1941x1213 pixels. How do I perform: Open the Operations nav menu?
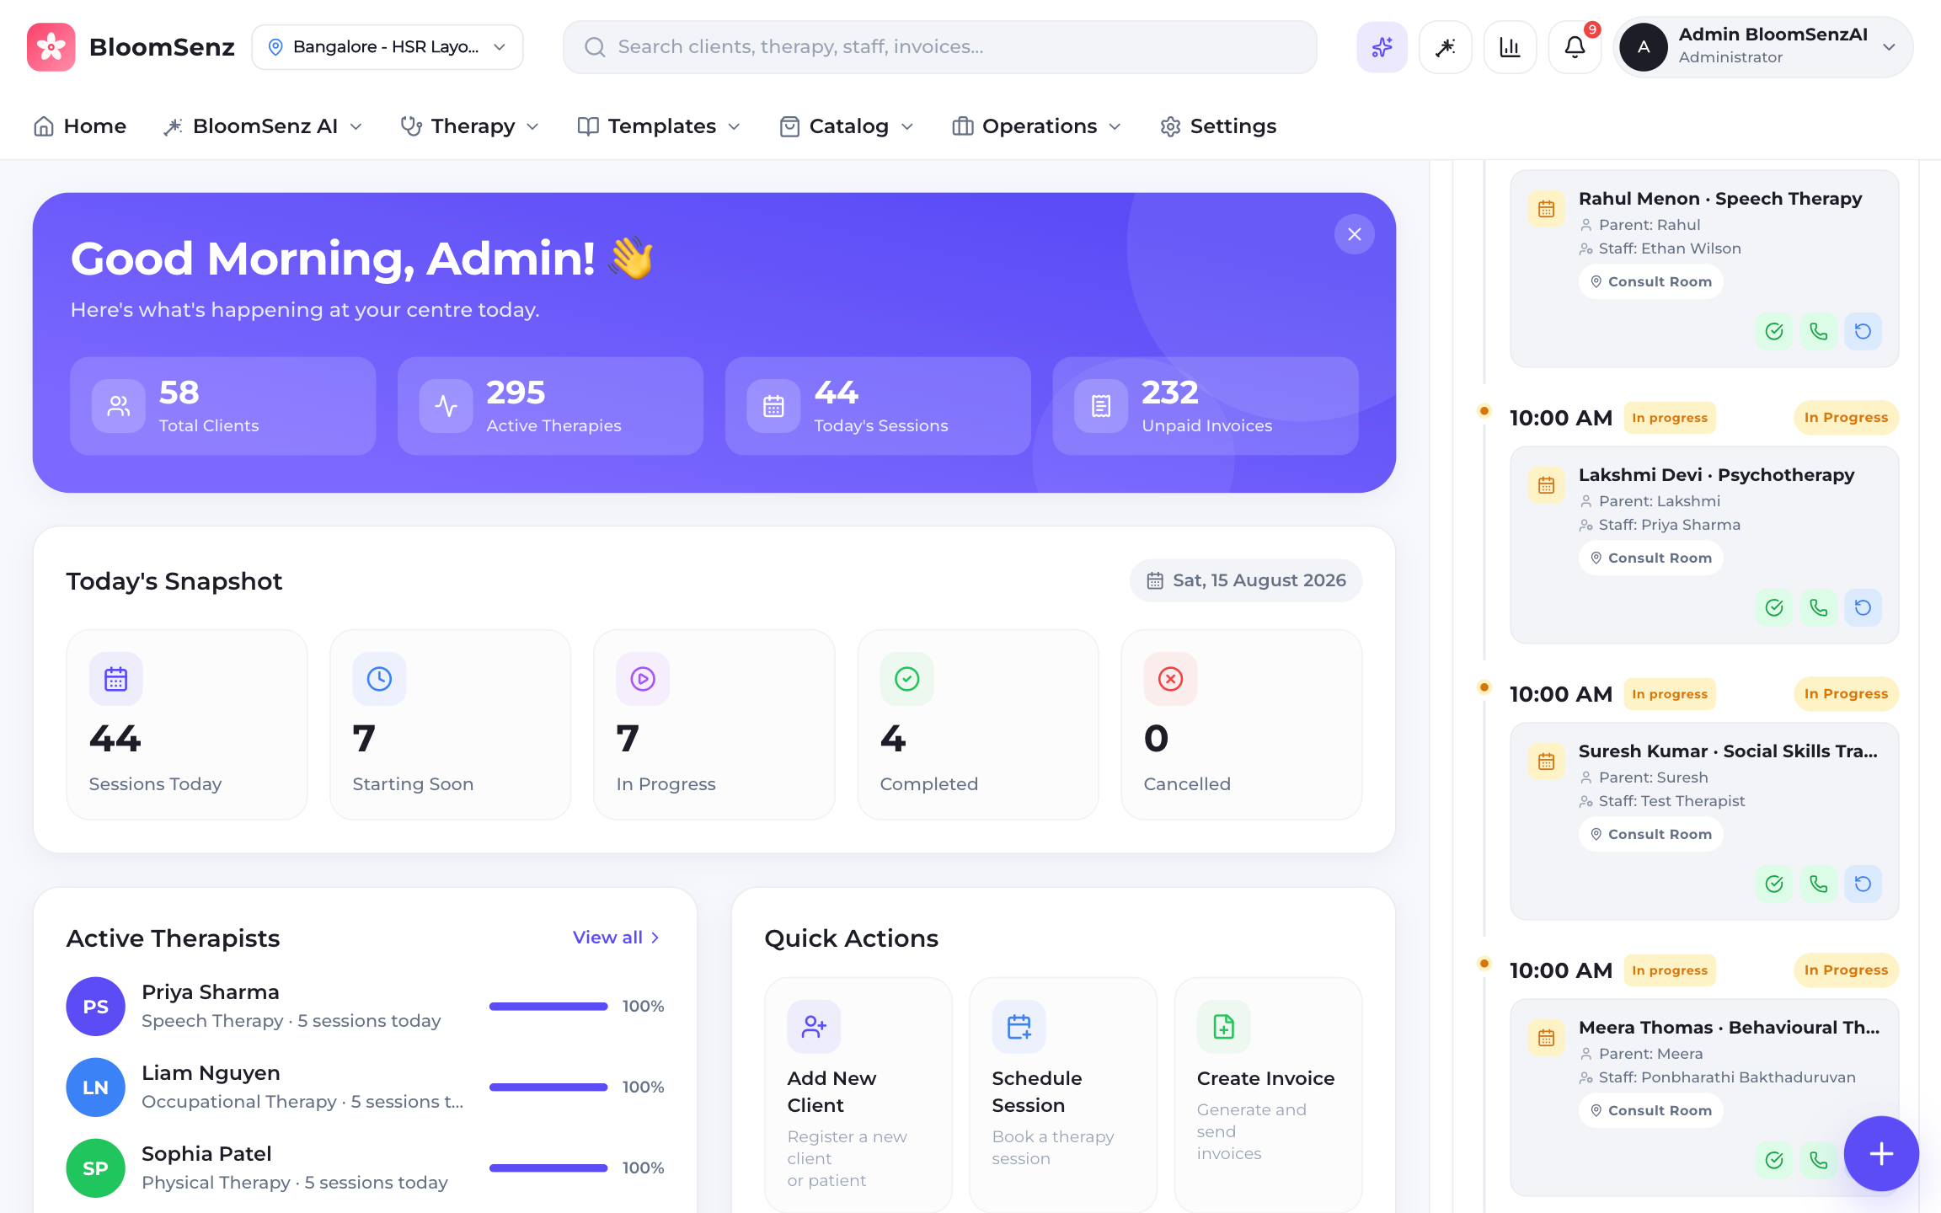pyautogui.click(x=1036, y=126)
